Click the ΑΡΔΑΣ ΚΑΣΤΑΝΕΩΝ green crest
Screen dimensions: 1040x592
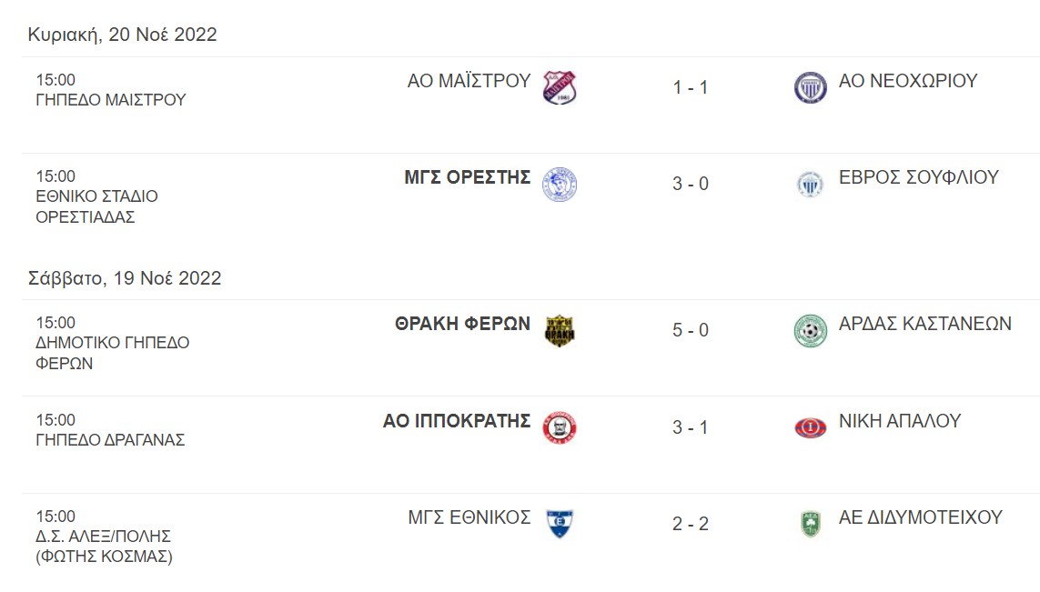[810, 331]
